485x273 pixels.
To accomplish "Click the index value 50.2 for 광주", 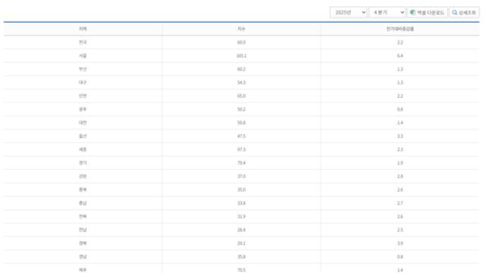I will [x=241, y=109].
